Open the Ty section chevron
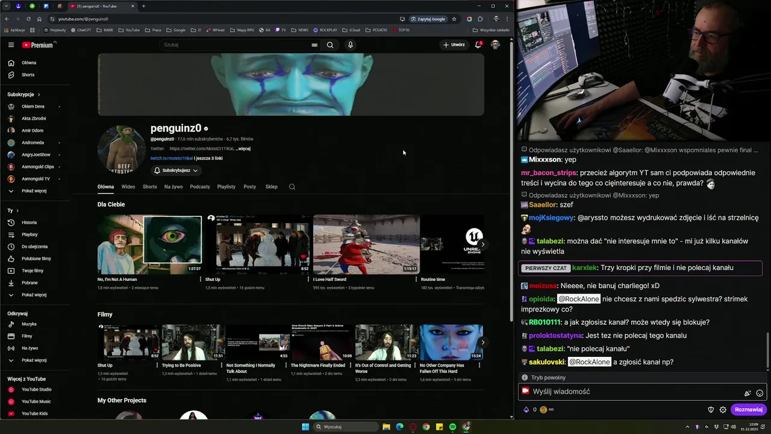Image resolution: width=771 pixels, height=434 pixels. click(17, 210)
